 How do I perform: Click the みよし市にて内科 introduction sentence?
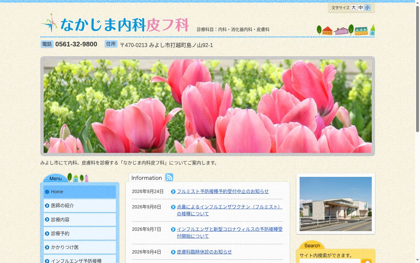tap(129, 163)
